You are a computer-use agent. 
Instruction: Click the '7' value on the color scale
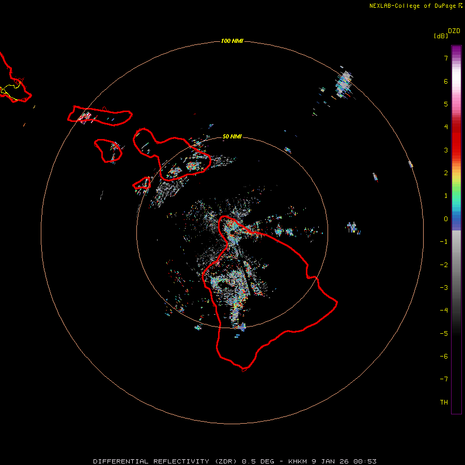click(446, 58)
